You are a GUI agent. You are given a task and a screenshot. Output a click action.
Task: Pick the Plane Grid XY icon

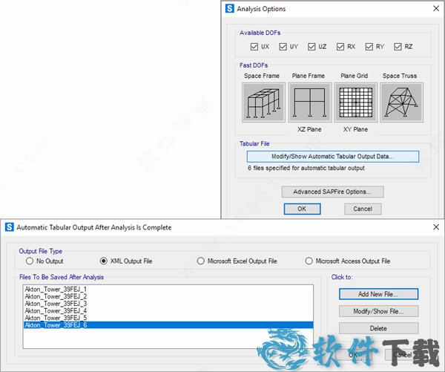pos(355,102)
